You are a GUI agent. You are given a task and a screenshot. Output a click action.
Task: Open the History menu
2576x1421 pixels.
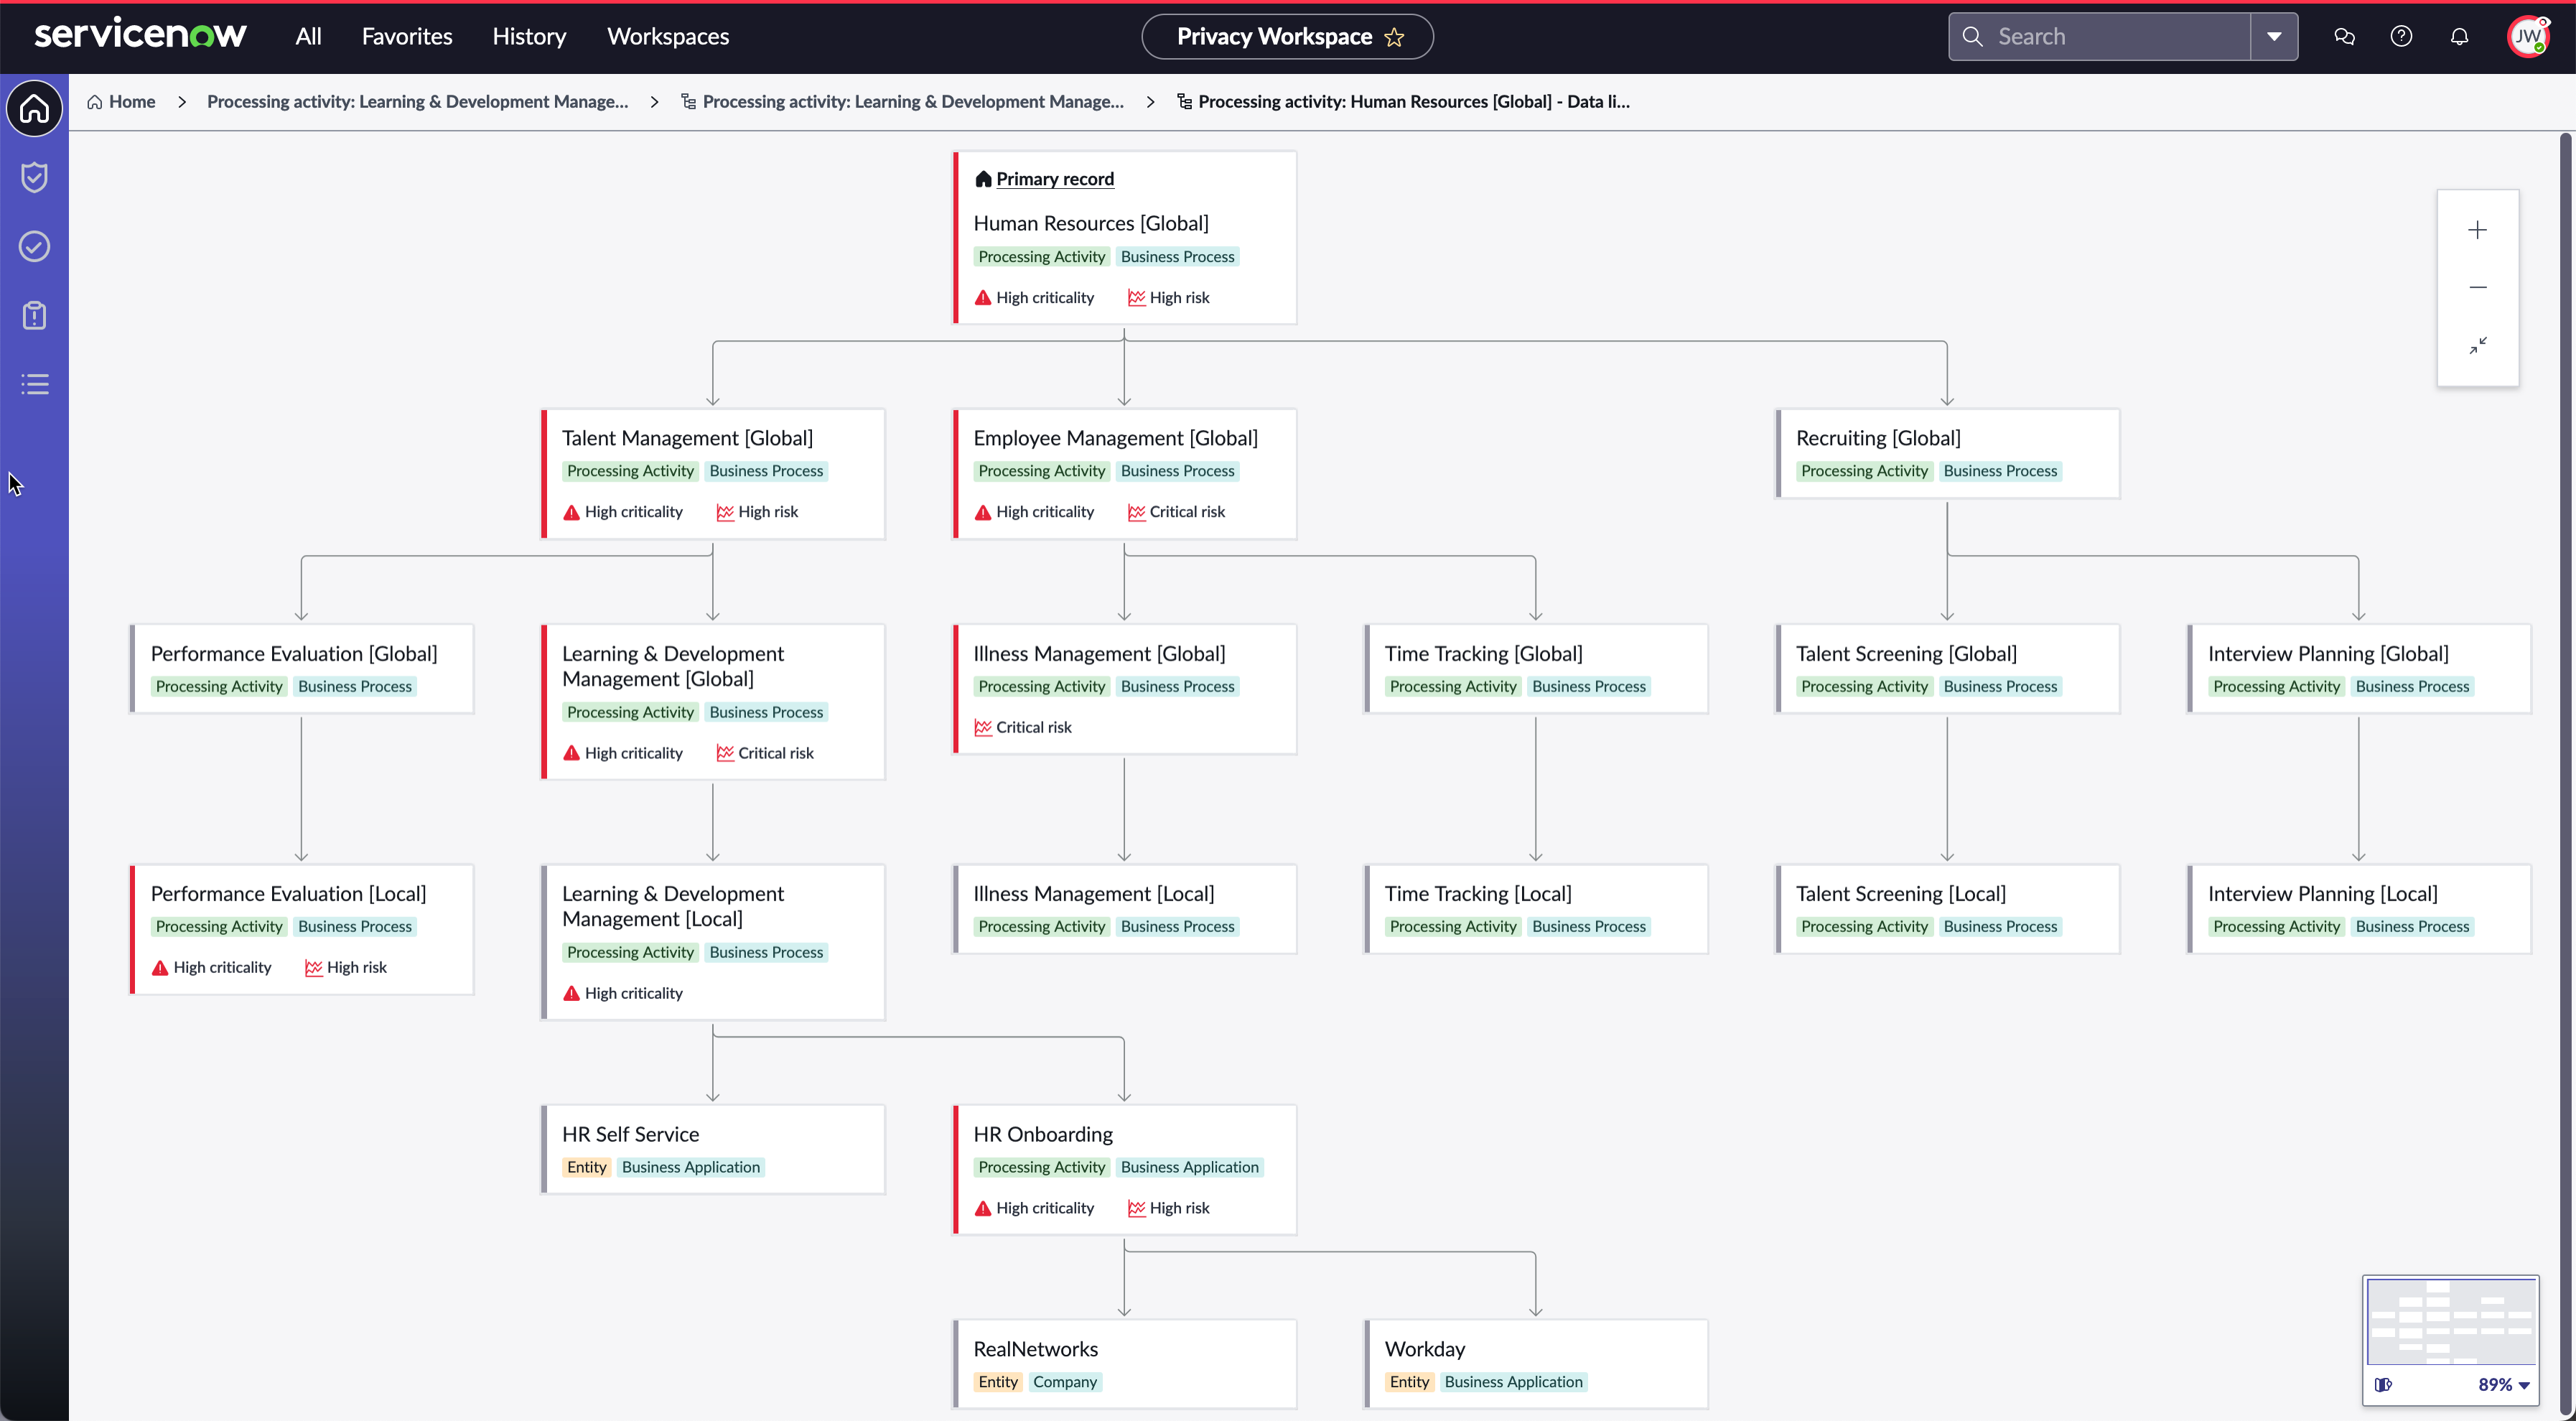click(529, 37)
